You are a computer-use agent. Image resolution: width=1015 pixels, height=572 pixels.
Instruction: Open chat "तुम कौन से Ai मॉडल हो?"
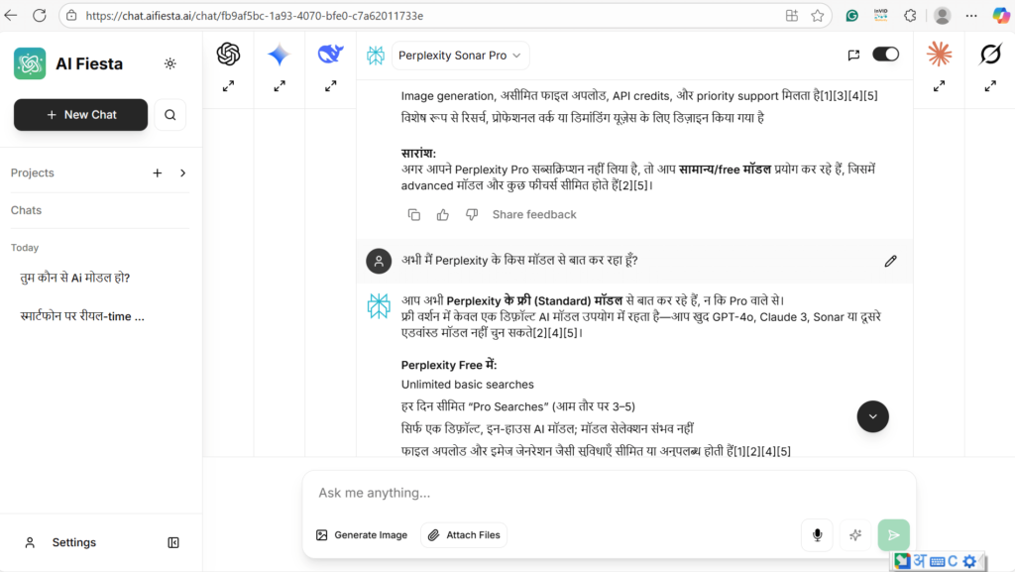click(75, 278)
